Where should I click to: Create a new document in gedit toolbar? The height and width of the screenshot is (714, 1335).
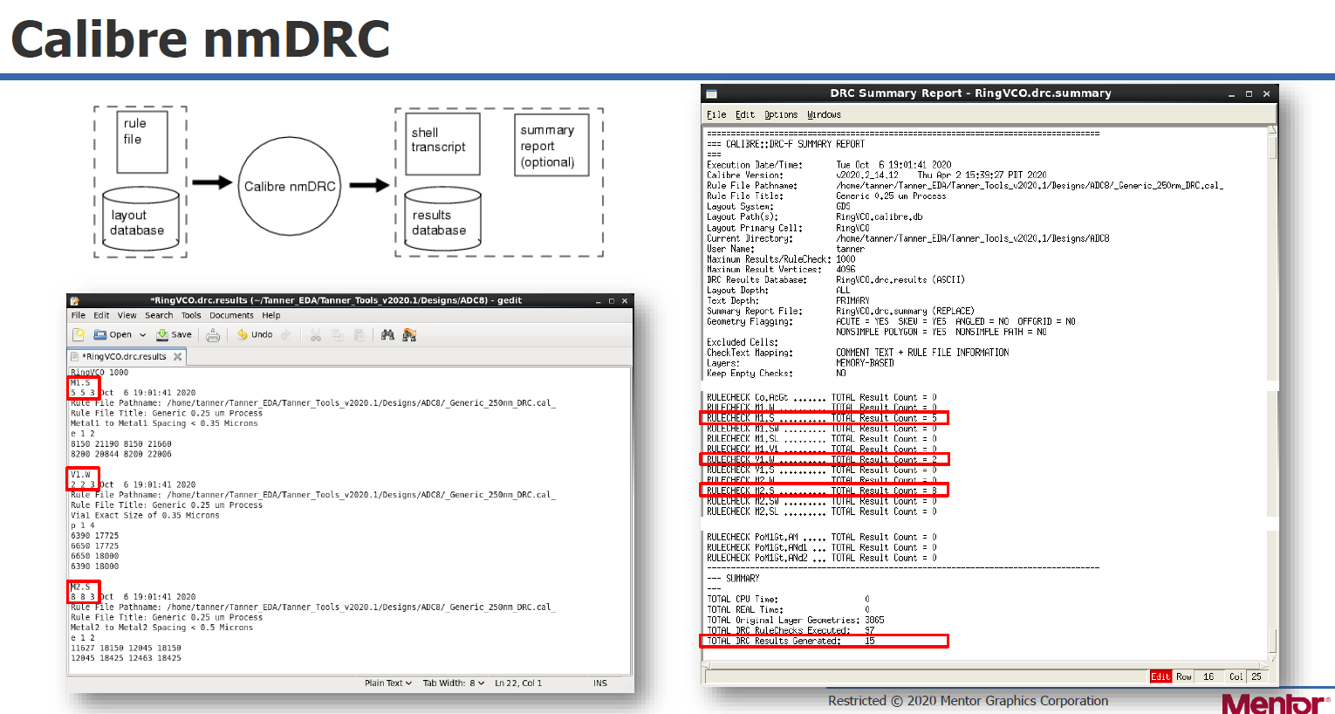point(78,334)
